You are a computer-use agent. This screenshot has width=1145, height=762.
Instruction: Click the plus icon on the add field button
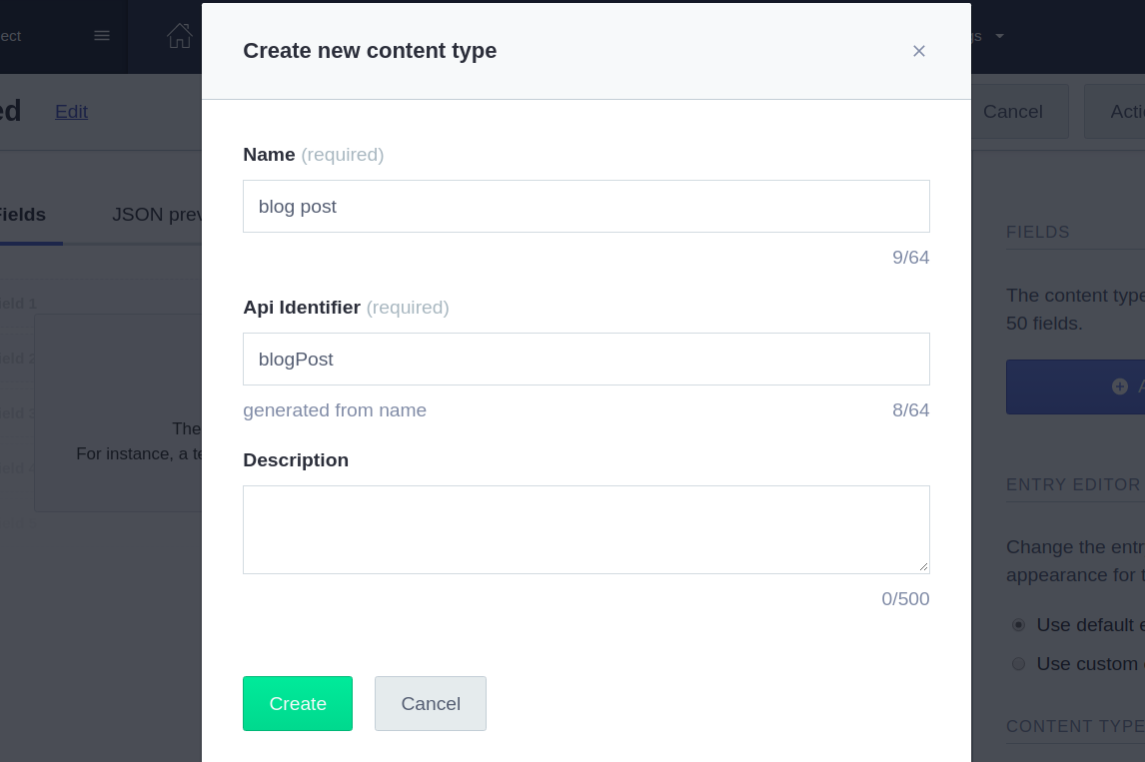click(1119, 386)
